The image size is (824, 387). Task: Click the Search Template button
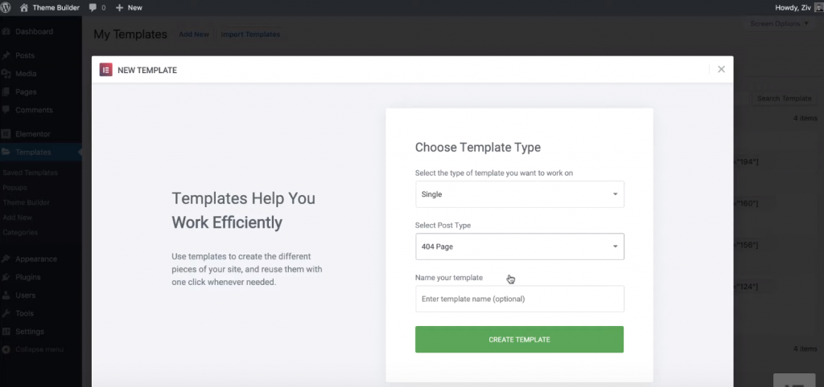point(784,98)
